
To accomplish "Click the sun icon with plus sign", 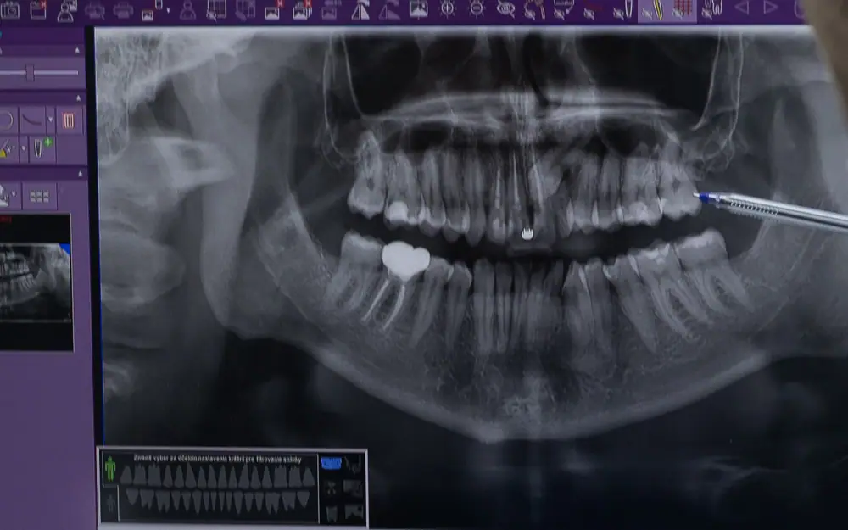I will [447, 9].
